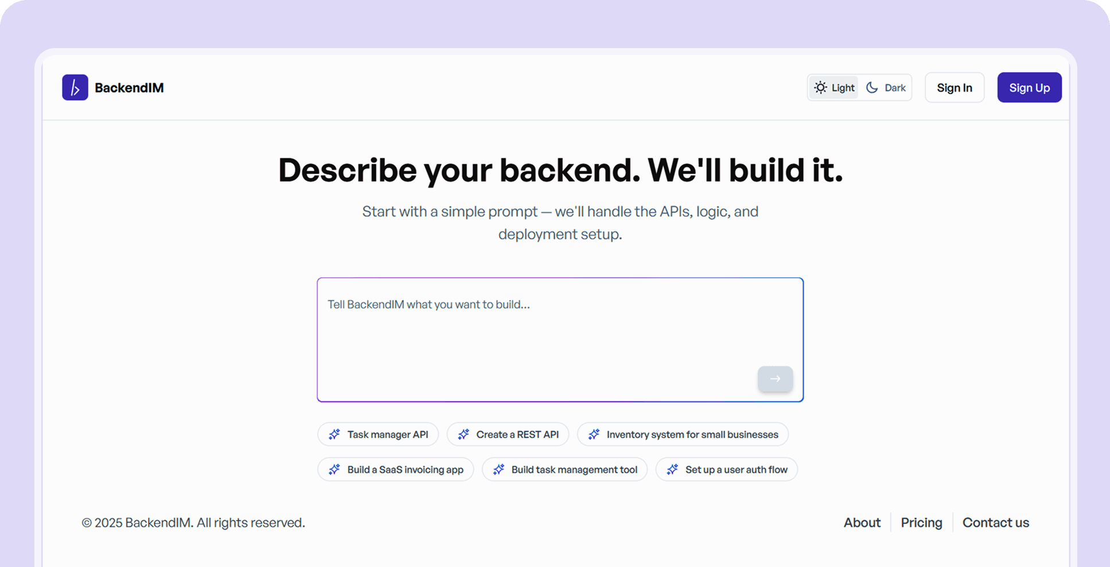The height and width of the screenshot is (567, 1110).
Task: Select the Build a SaaS invoicing app suggestion
Action: coord(396,470)
